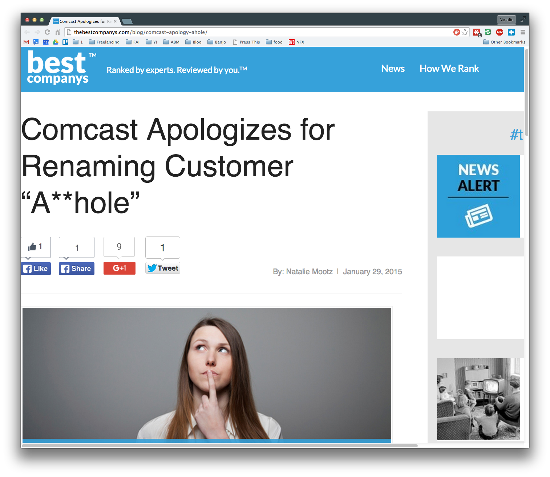Click the horizontal page scrollbar

pos(220,445)
